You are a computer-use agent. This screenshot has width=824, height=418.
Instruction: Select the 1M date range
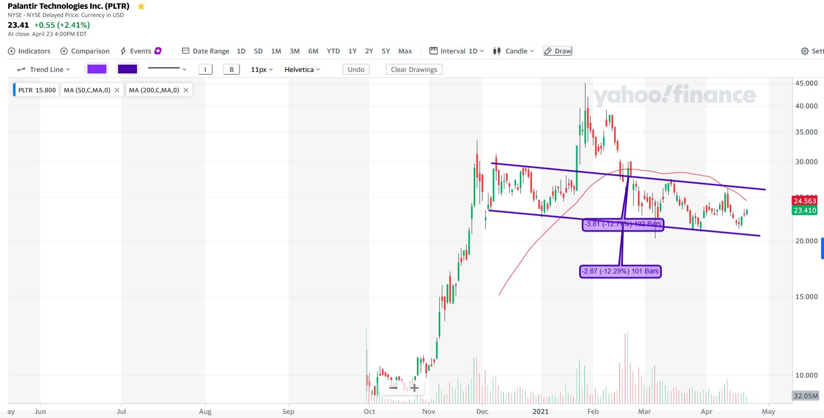pyautogui.click(x=276, y=51)
